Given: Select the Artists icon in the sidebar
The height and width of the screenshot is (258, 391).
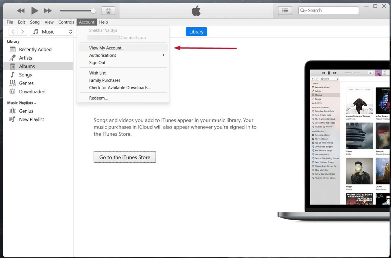Looking at the screenshot, I should pyautogui.click(x=12, y=58).
